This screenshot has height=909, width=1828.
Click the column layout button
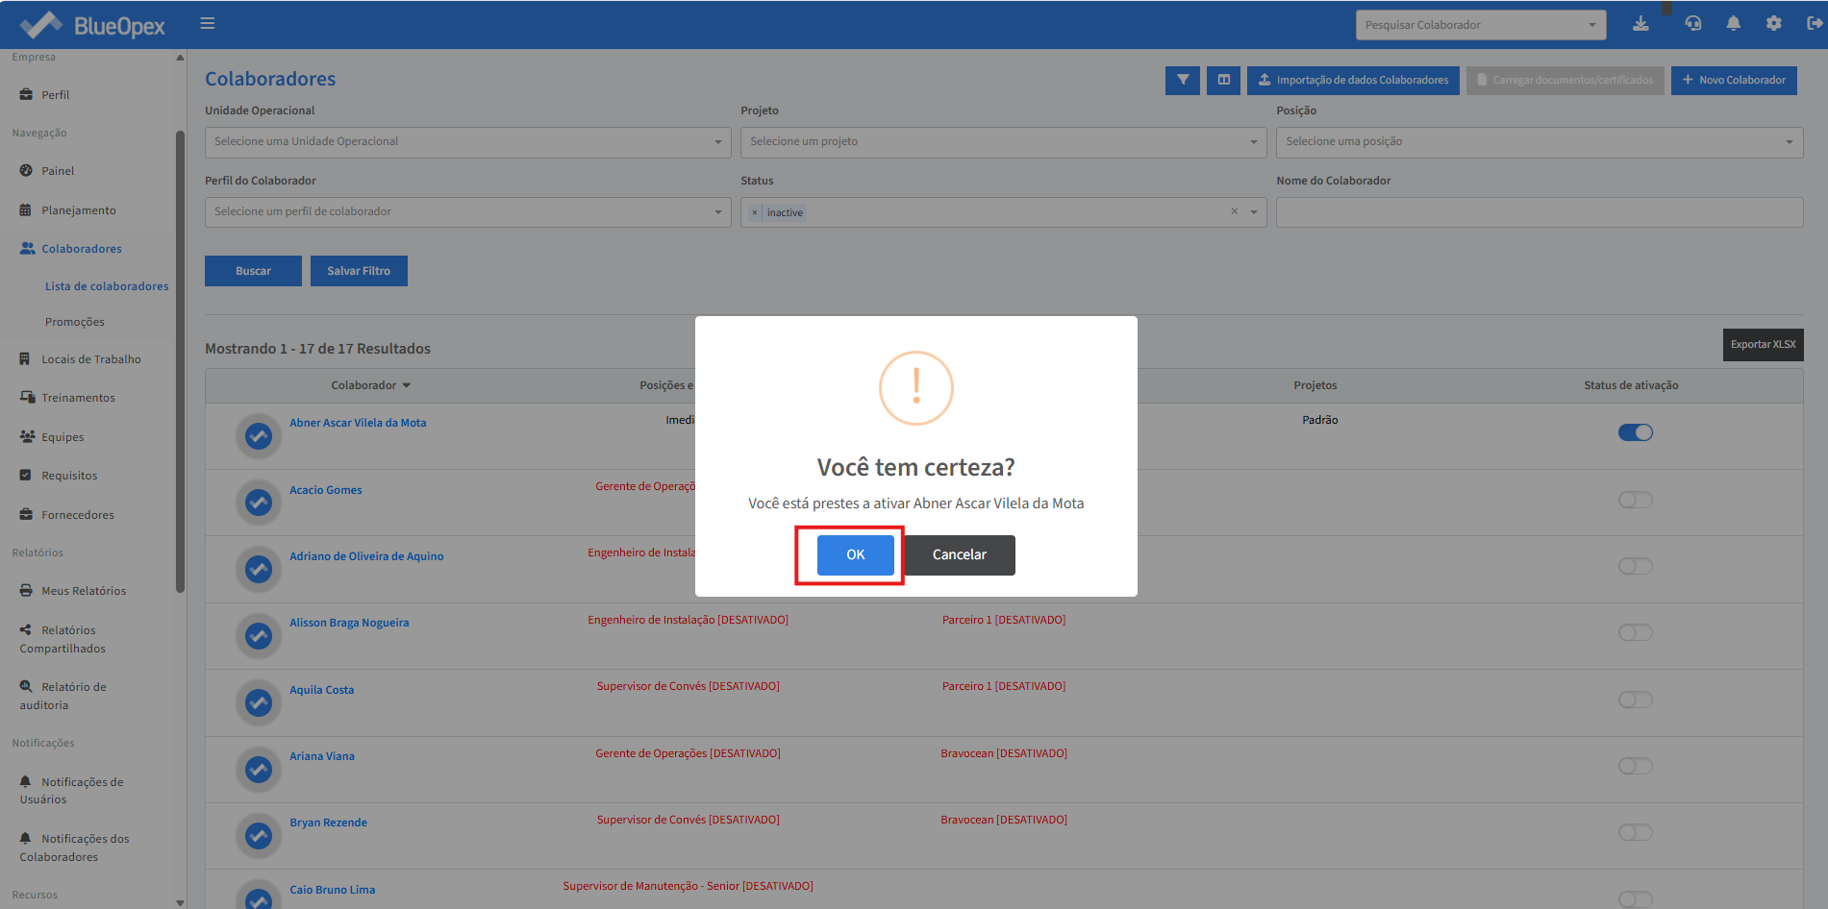click(x=1223, y=80)
